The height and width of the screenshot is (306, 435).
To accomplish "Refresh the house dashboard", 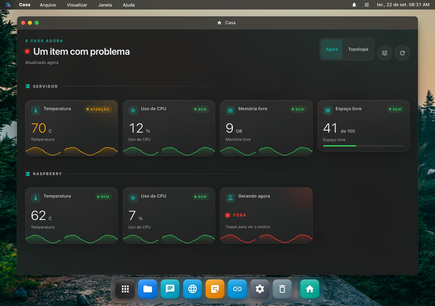I will (x=402, y=53).
